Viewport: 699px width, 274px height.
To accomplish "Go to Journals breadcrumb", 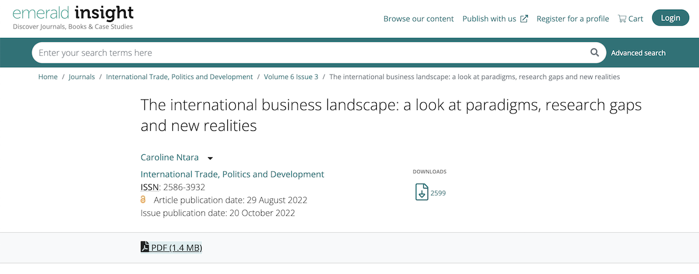I will tap(82, 77).
